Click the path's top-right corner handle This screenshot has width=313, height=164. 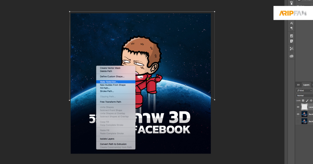215,11
